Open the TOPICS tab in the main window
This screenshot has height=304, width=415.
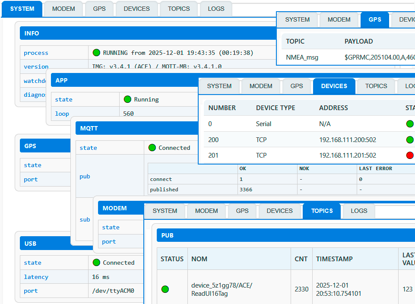(x=178, y=8)
